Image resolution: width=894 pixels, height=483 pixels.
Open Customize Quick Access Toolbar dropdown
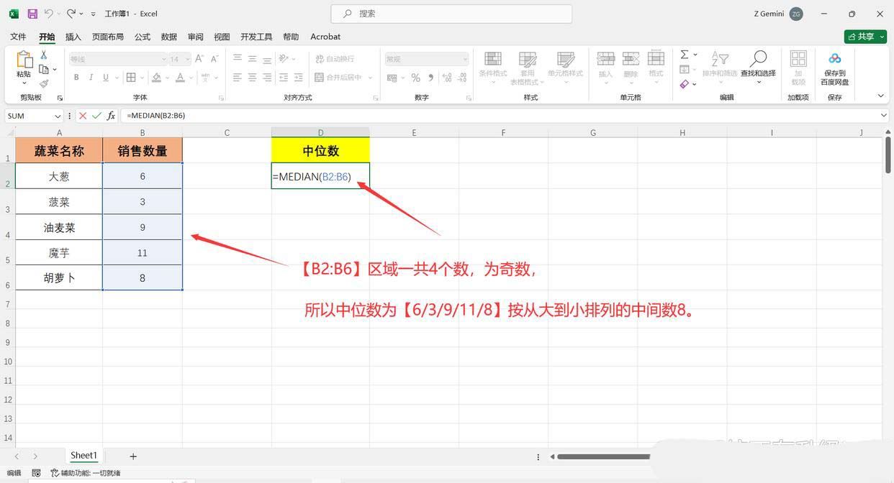pos(93,14)
